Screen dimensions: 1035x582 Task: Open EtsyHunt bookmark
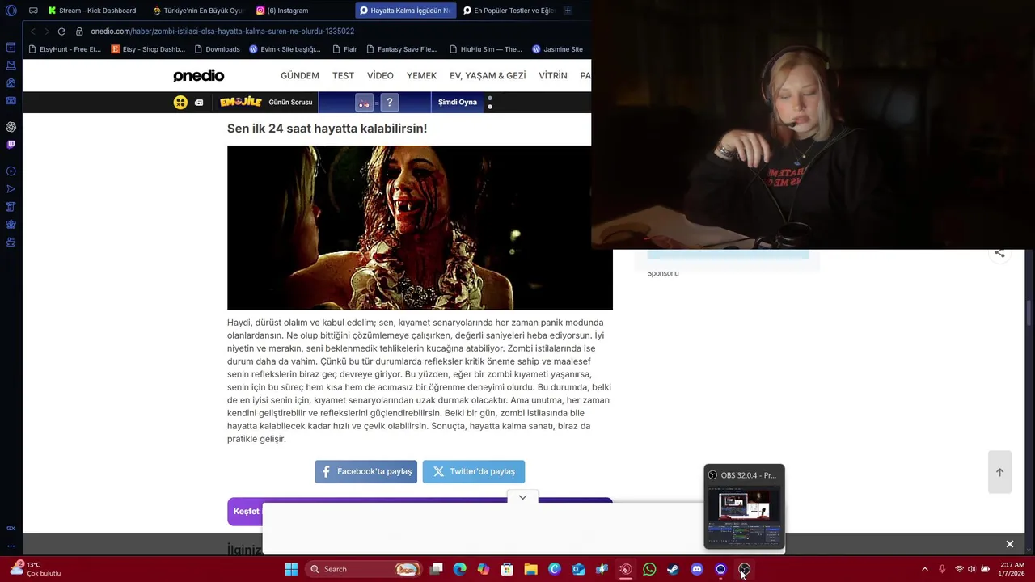pyautogui.click(x=64, y=49)
